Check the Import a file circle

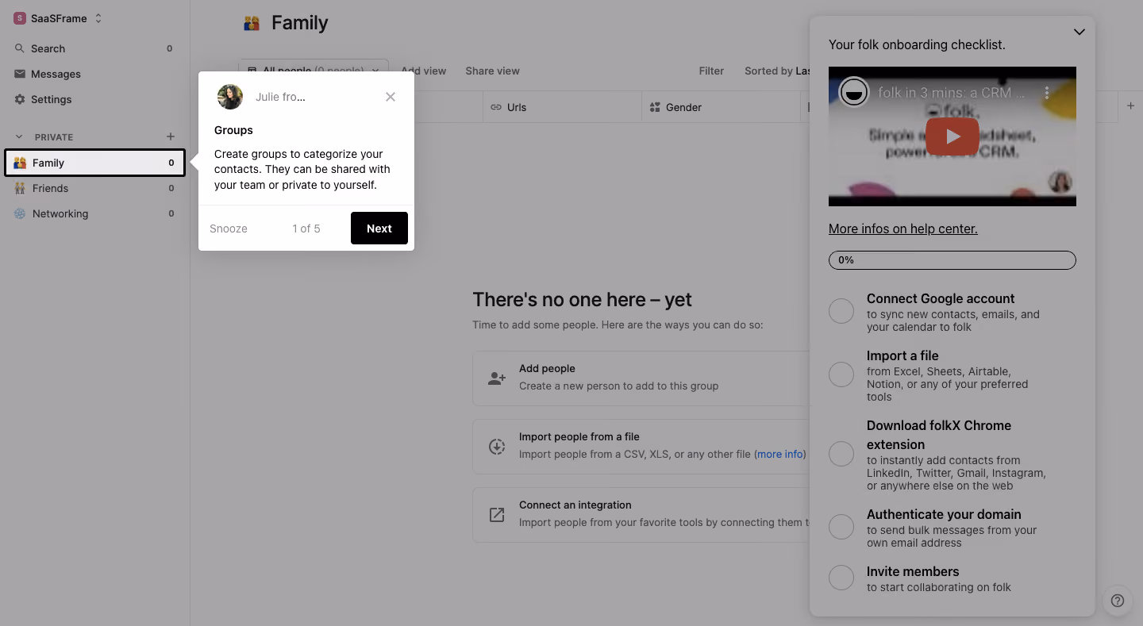[841, 374]
